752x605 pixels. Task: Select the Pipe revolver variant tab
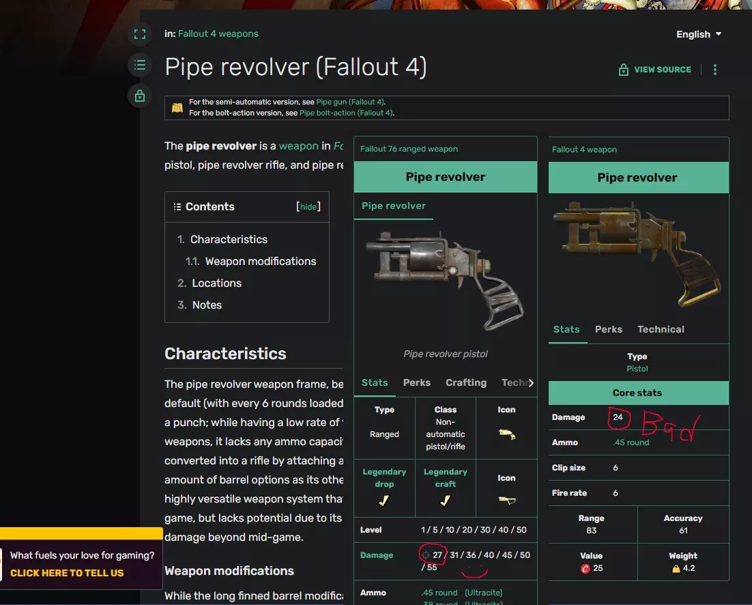point(394,206)
